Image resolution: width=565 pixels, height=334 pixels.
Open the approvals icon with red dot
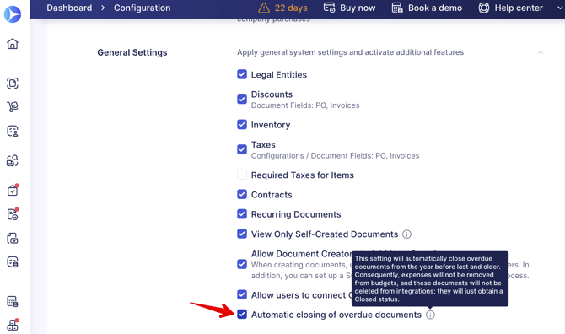tap(13, 190)
